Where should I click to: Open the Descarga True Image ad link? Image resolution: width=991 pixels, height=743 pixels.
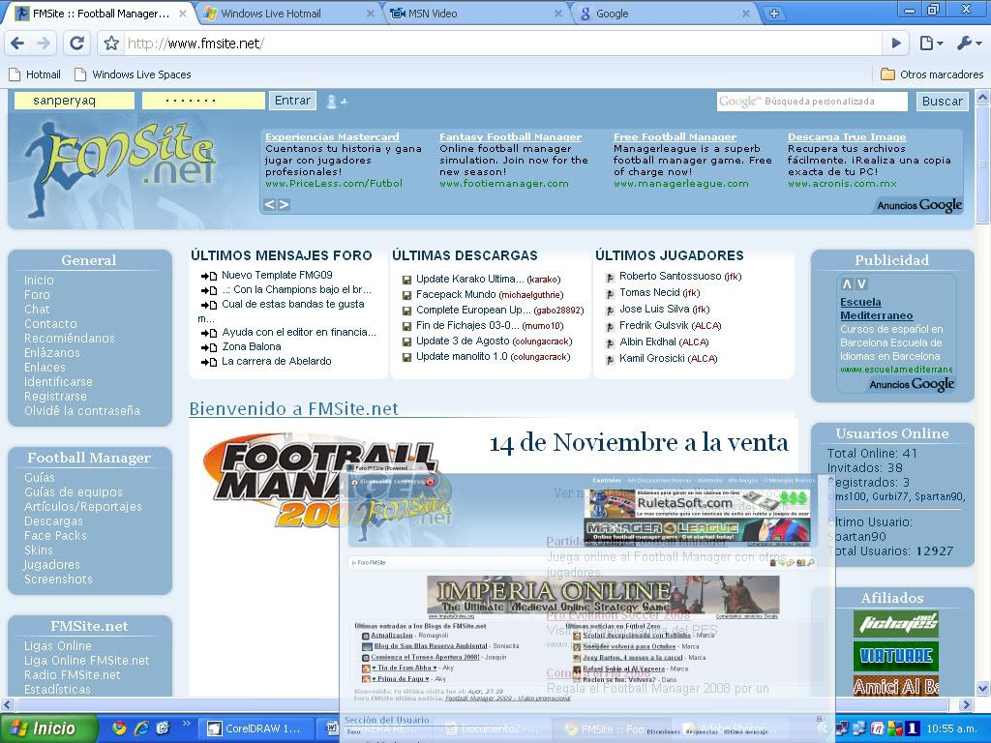pyautogui.click(x=846, y=136)
